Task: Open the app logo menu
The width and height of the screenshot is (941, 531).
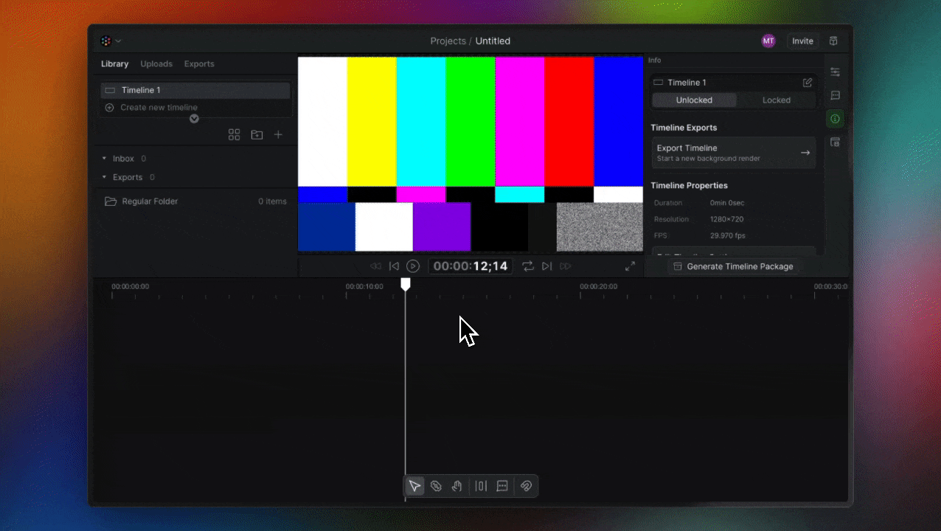Action: (110, 41)
